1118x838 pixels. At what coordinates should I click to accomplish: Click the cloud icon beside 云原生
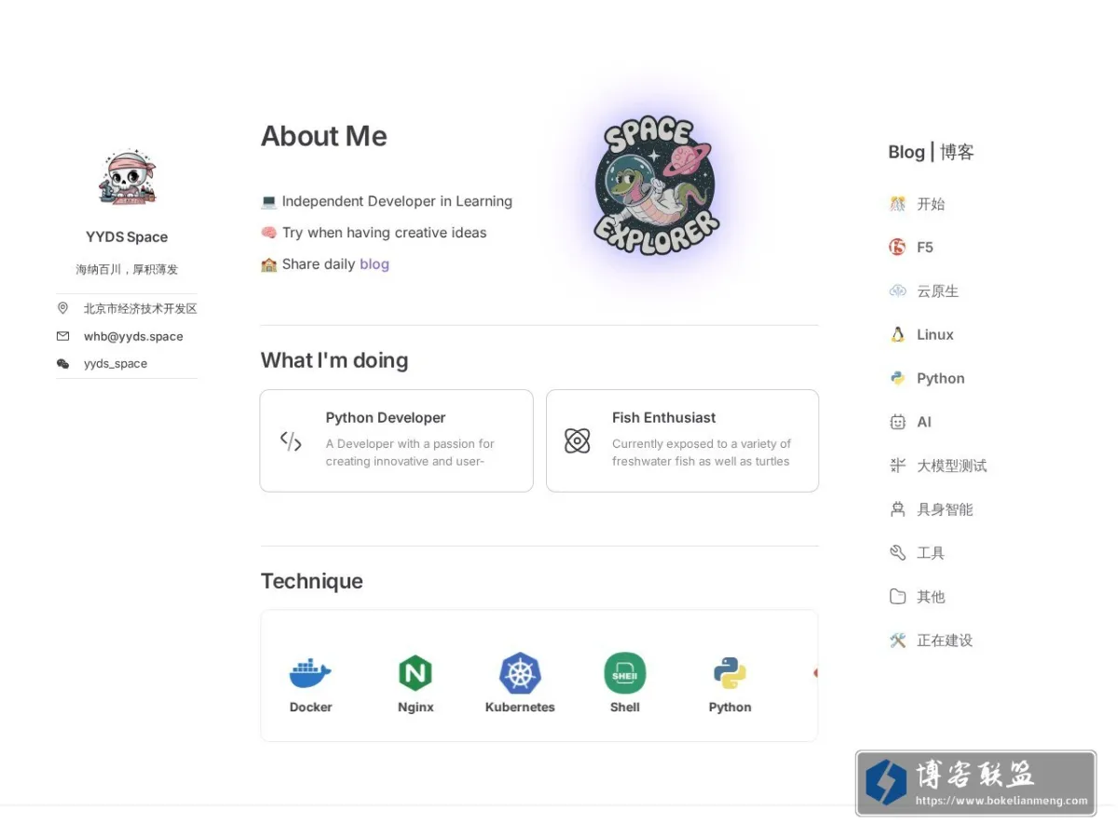coord(897,291)
